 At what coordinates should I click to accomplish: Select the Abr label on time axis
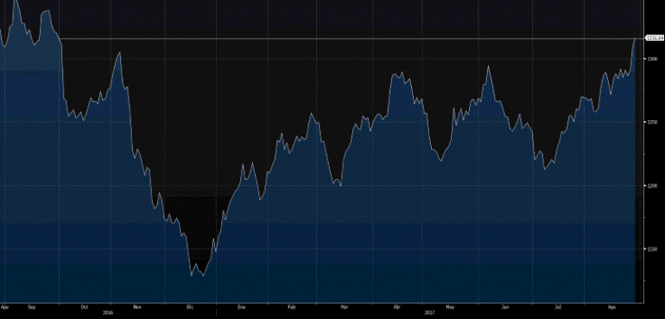tap(397, 306)
